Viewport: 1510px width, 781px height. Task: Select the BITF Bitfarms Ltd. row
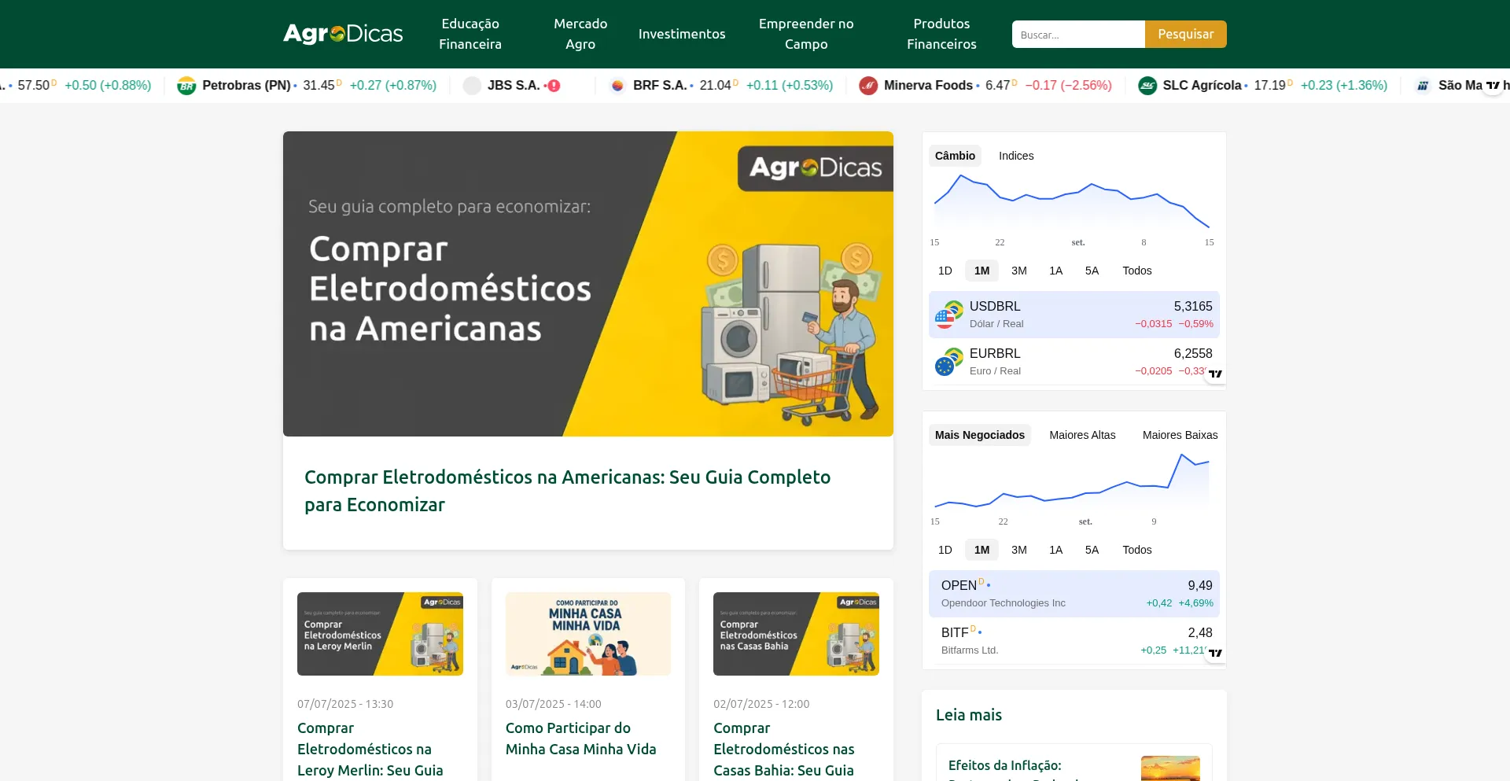point(1074,641)
